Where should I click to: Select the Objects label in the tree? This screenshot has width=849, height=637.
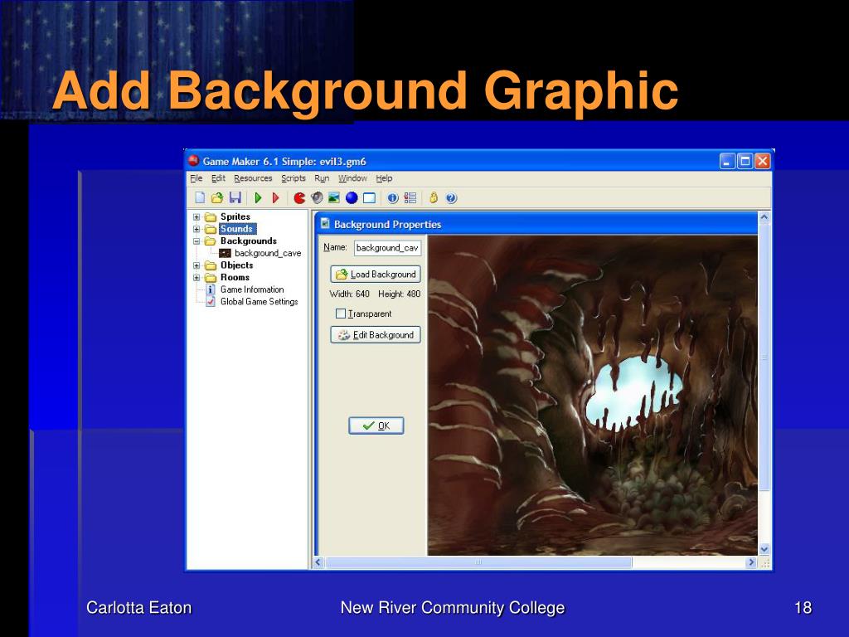click(x=236, y=265)
